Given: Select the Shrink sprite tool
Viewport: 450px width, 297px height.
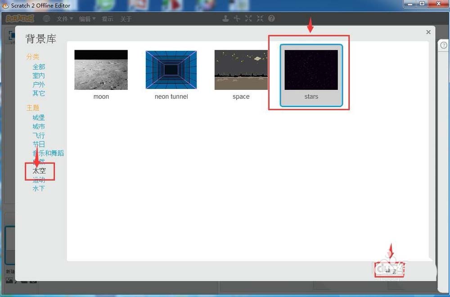Looking at the screenshot, I should (260, 18).
